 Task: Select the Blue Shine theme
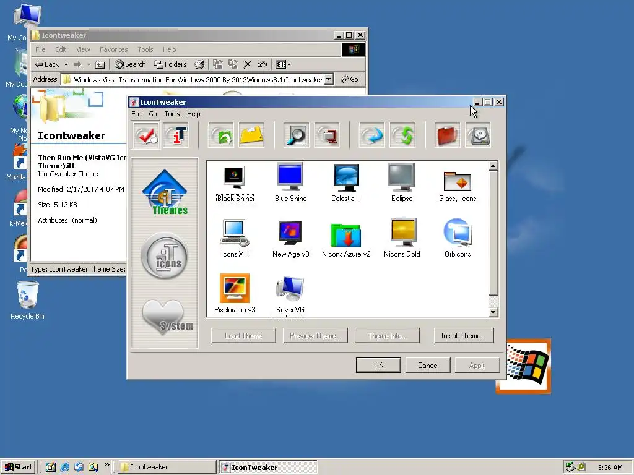tap(290, 182)
